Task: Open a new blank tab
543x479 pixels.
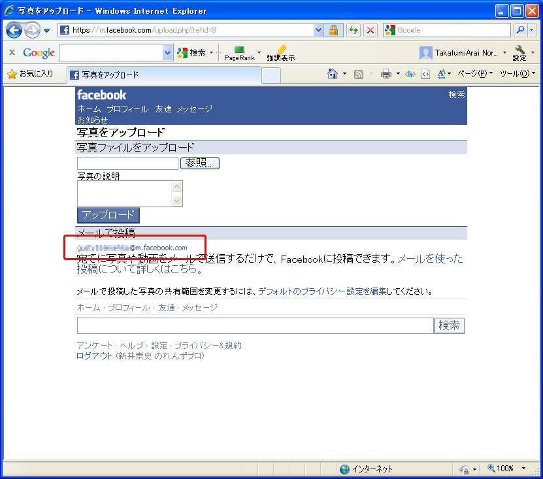Action: pyautogui.click(x=271, y=75)
